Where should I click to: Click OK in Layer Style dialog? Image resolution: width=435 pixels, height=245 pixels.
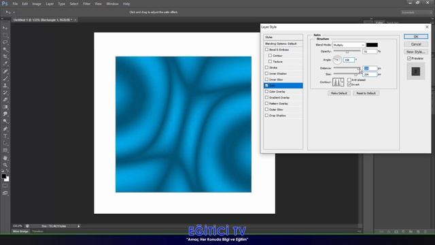point(416,37)
